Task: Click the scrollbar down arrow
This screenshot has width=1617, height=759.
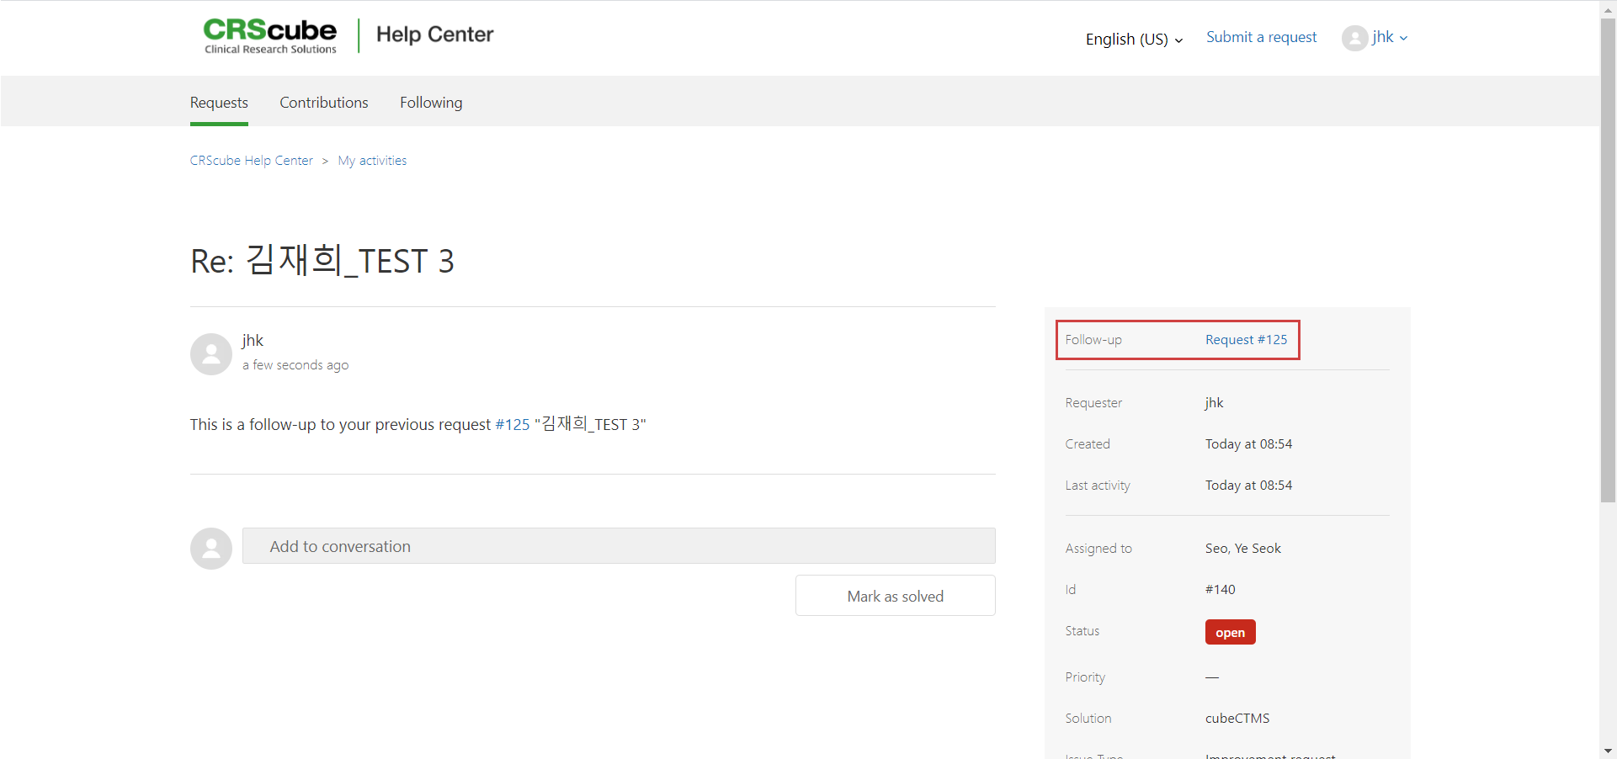Action: (x=1608, y=751)
